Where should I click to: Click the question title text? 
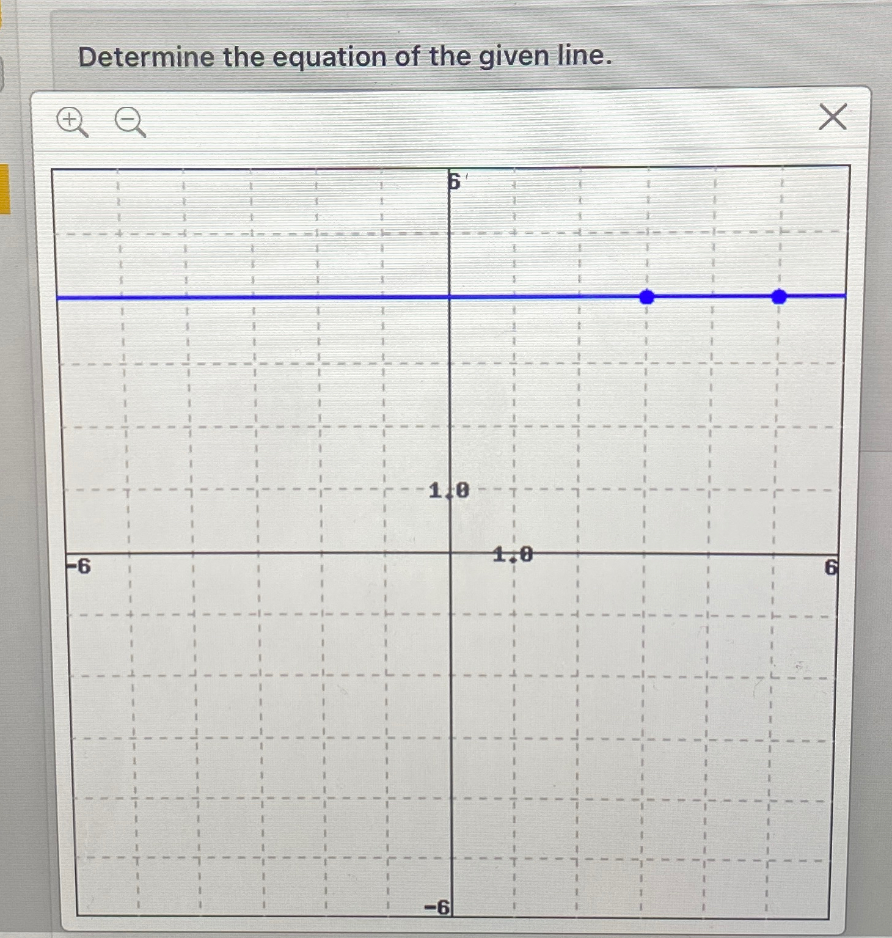tap(345, 57)
